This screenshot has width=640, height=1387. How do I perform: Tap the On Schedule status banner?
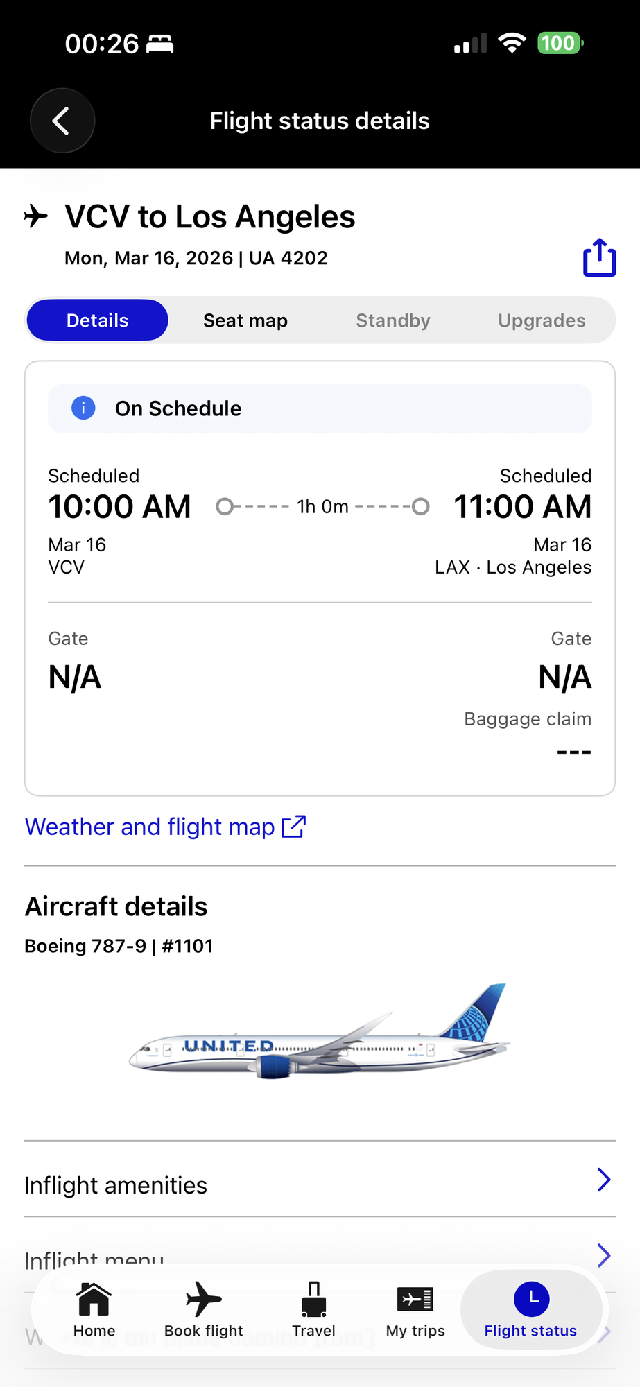tap(320, 408)
